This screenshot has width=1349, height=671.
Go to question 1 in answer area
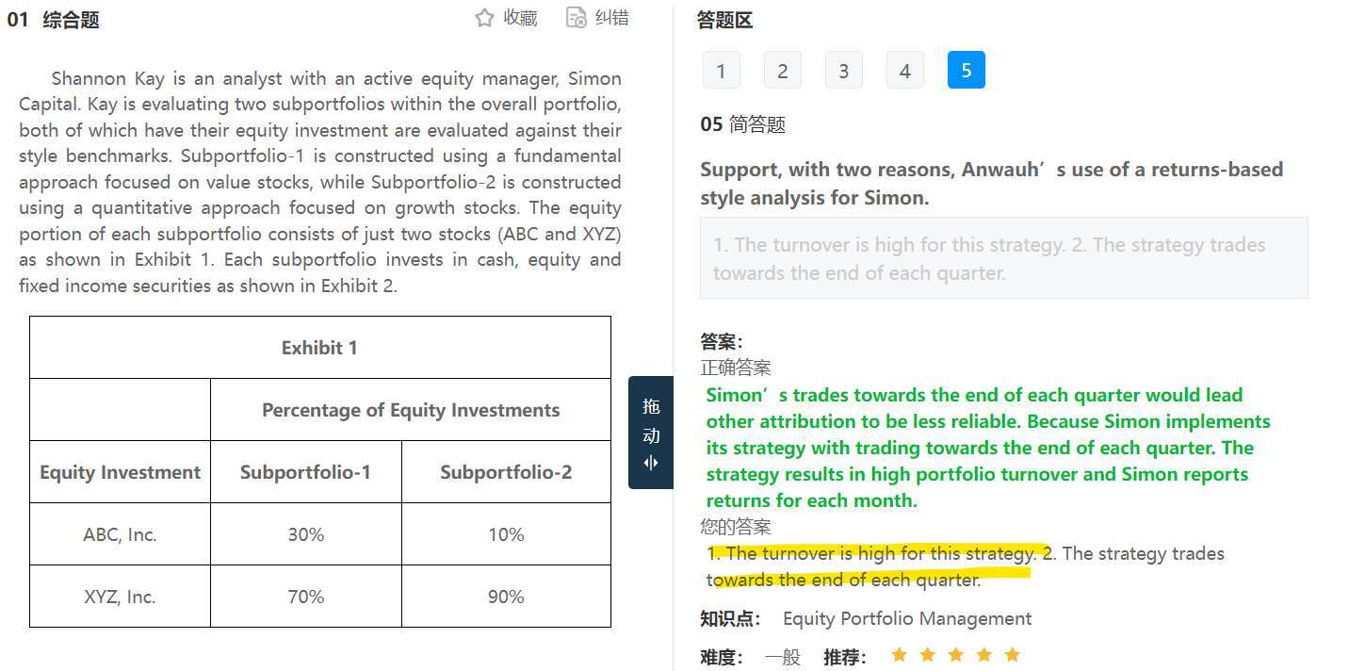722,71
